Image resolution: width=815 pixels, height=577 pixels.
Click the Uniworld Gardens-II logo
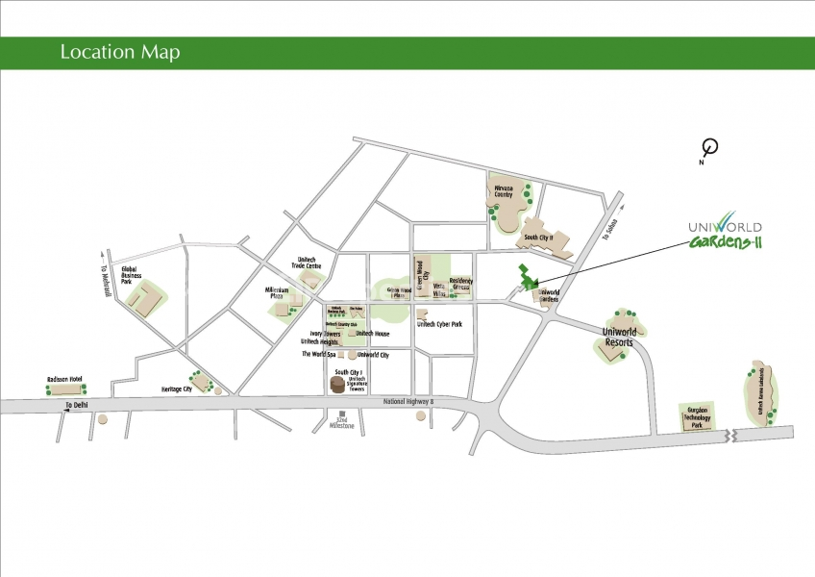click(725, 230)
